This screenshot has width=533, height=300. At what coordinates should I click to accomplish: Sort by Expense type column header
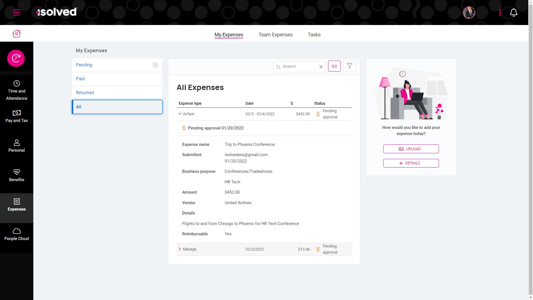coord(190,103)
